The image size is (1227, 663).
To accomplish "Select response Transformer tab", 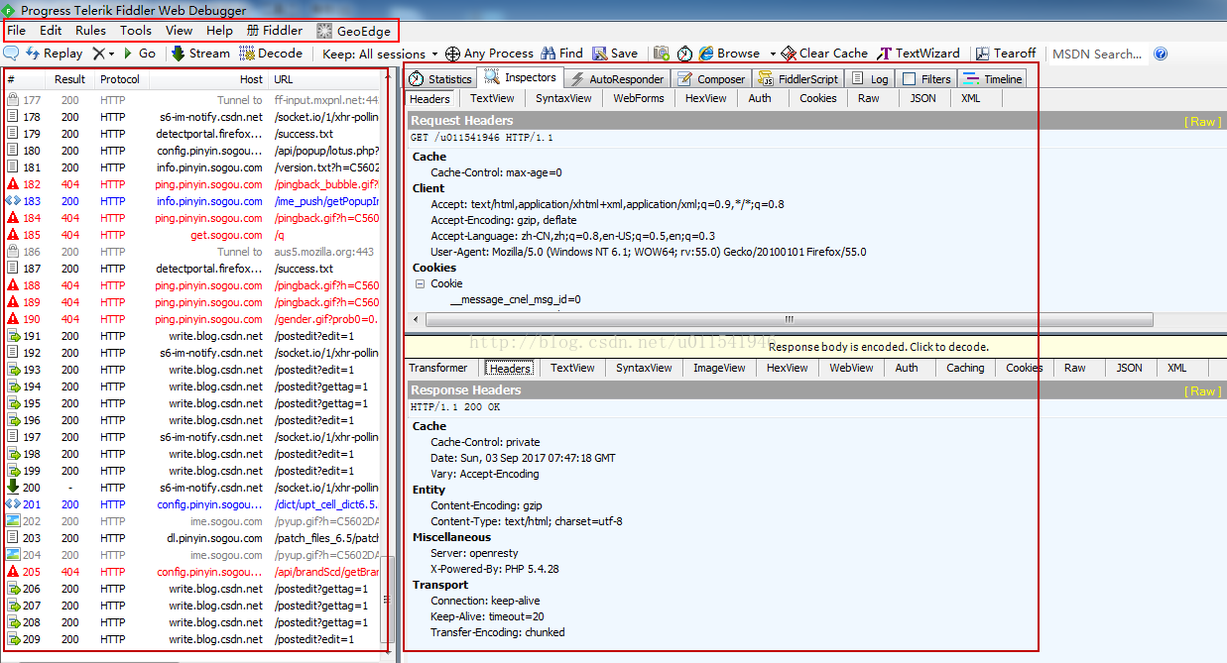I will (x=438, y=368).
